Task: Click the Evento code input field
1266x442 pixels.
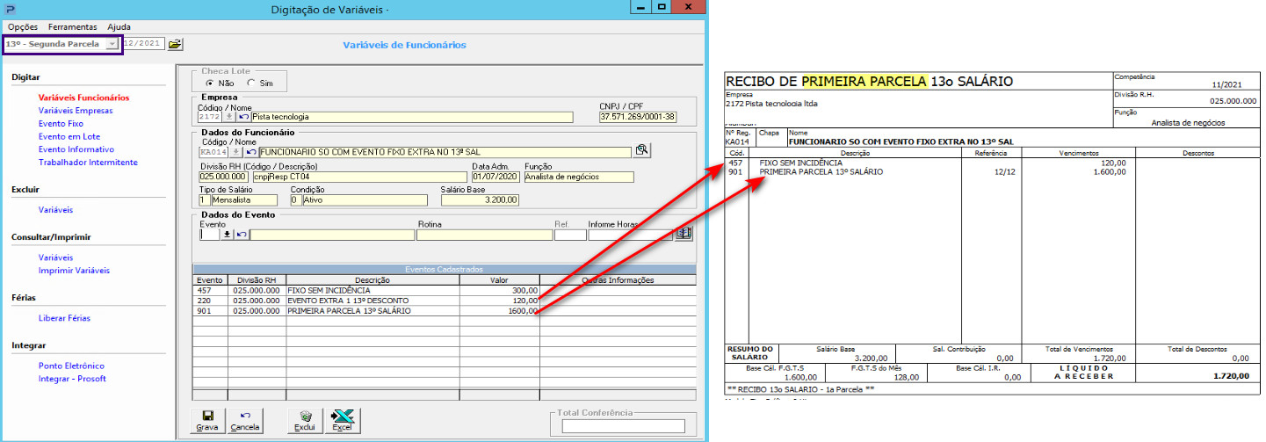Action: tap(210, 235)
